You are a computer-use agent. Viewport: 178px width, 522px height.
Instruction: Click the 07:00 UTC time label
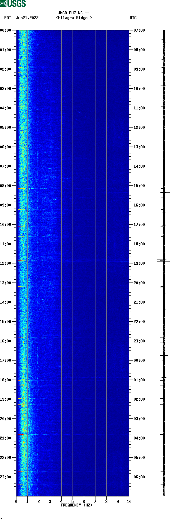139,30
